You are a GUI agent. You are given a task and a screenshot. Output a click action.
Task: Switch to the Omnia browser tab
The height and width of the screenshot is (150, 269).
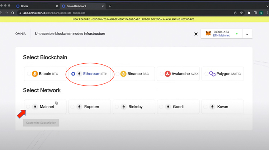point(37,6)
